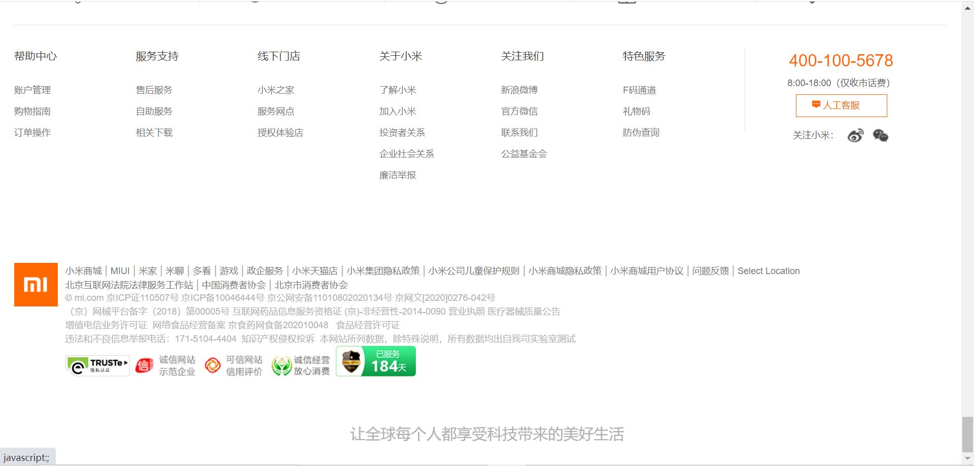The height and width of the screenshot is (466, 974).
Task: Open 政企服务 footer link
Action: point(265,271)
